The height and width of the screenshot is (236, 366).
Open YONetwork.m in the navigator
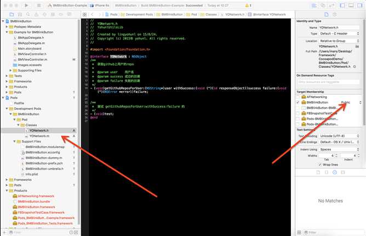coord(39,136)
